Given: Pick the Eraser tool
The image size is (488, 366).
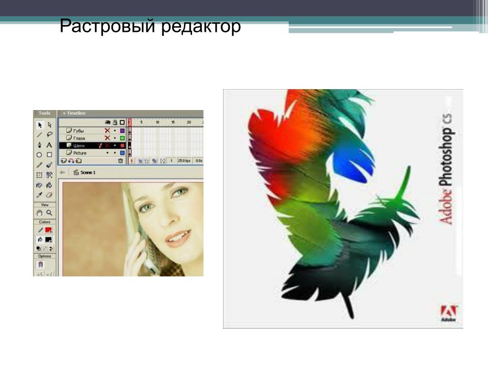Looking at the screenshot, I should click(x=49, y=195).
